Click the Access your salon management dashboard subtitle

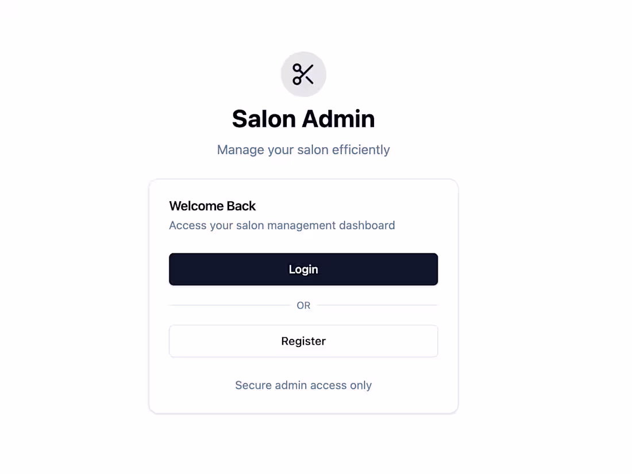tap(282, 225)
